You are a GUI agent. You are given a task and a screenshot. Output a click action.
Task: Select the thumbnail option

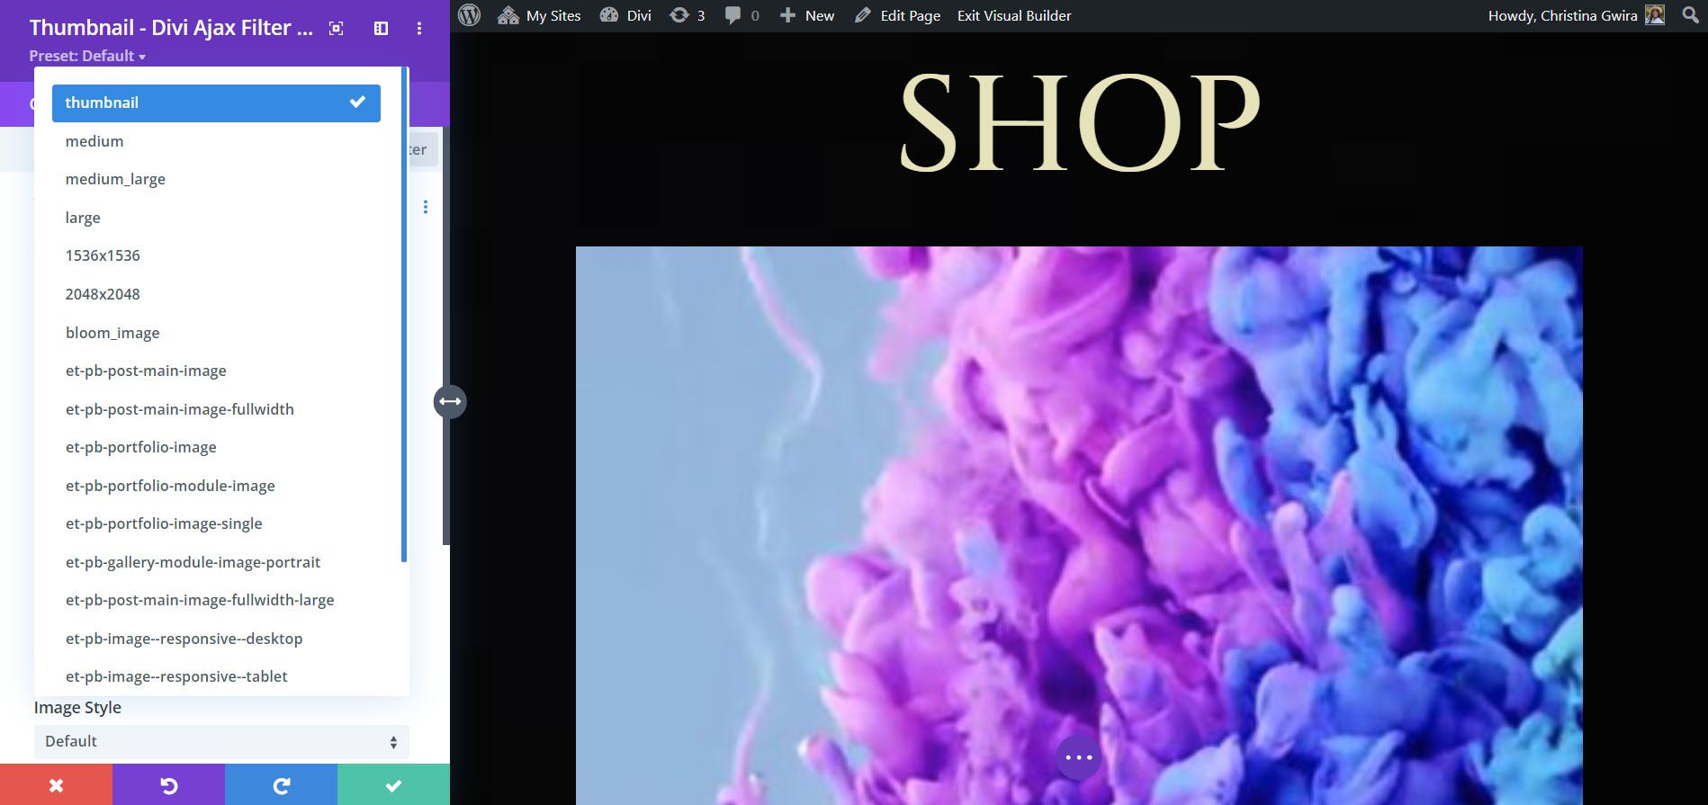pyautogui.click(x=216, y=103)
